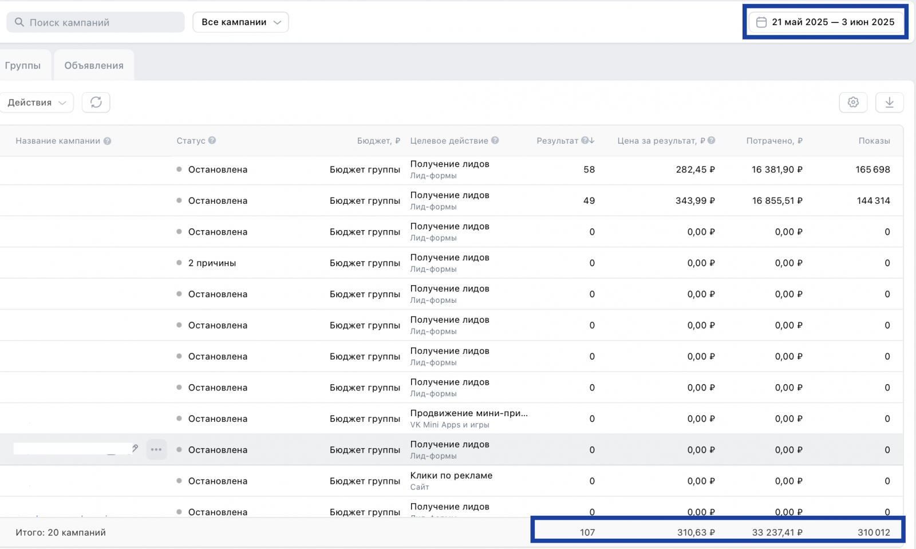Sort by the Результат column header
Viewport: 916px width, 549px height.
(558, 141)
